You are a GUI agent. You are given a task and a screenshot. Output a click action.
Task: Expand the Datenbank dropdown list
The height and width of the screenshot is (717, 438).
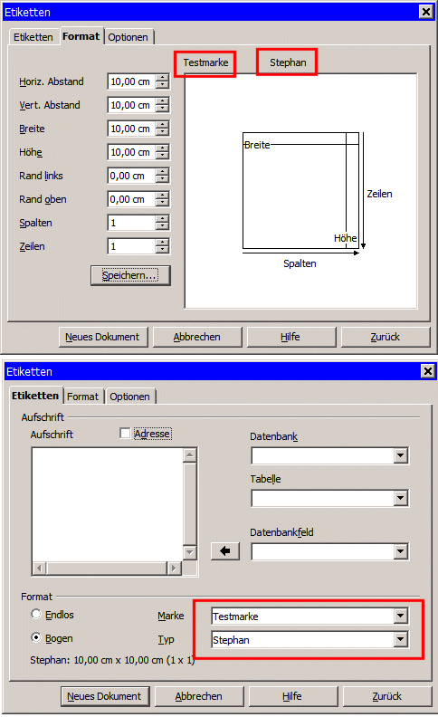coord(401,455)
